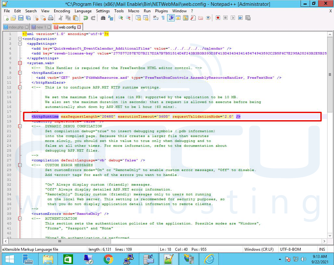Zoom out using the magnifier minus icon
The image size is (334, 265).
point(128,18)
